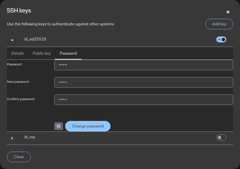Enable the id_rsa key toggle
Image resolution: width=240 pixels, height=169 pixels.
point(221,137)
